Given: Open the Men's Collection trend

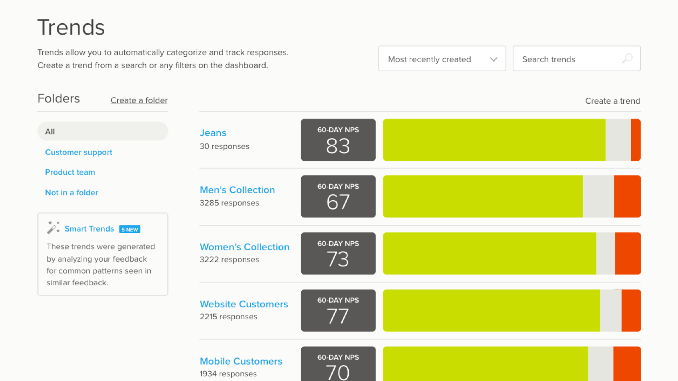Looking at the screenshot, I should (x=237, y=190).
